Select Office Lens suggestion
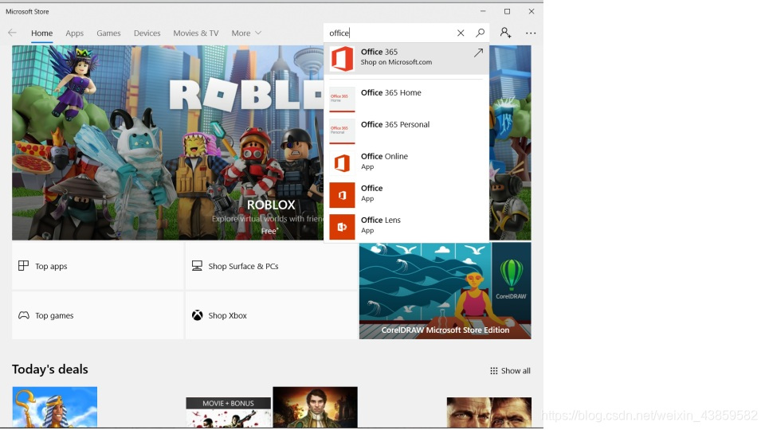The height and width of the screenshot is (430, 765). [406, 227]
